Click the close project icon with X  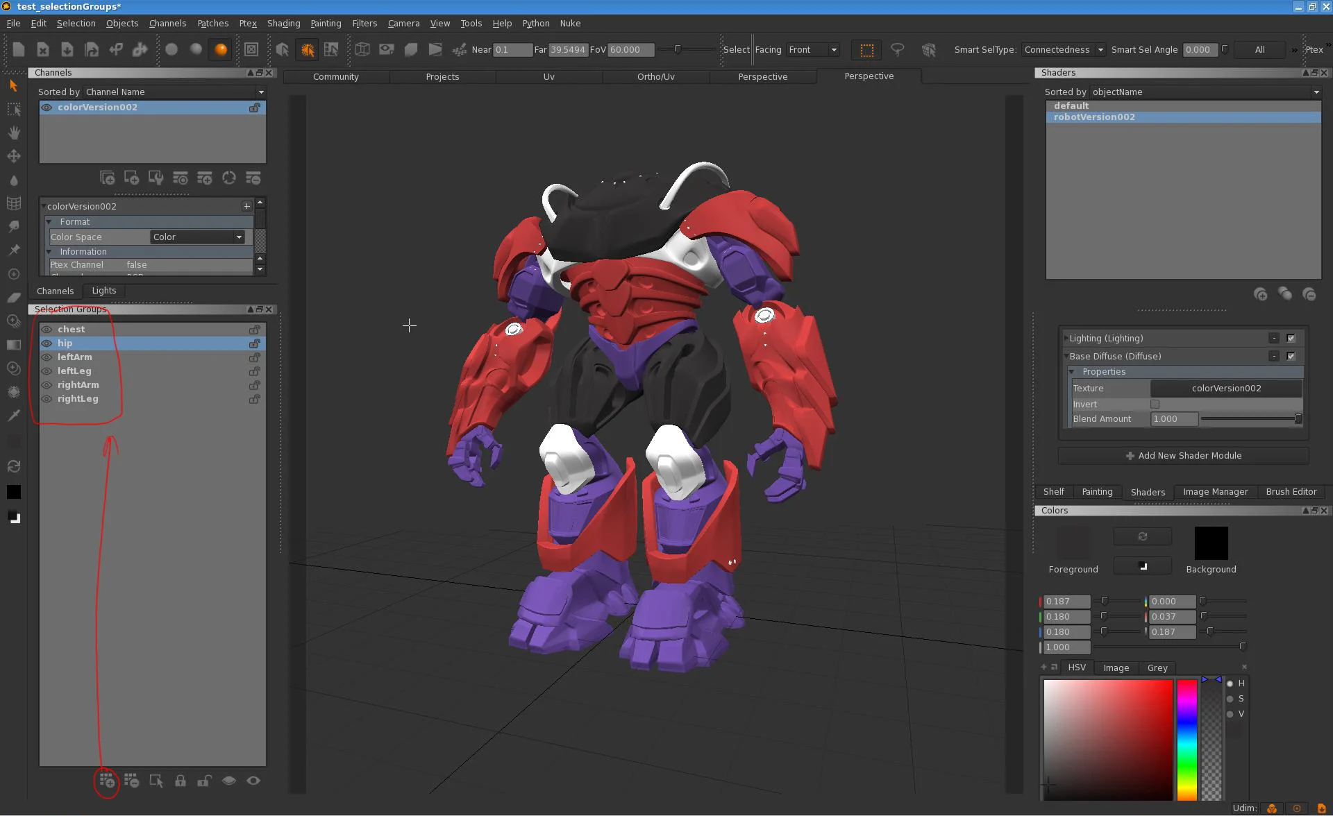click(43, 49)
